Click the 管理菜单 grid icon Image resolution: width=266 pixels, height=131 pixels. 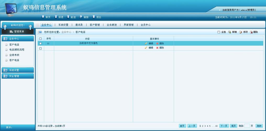11,31
